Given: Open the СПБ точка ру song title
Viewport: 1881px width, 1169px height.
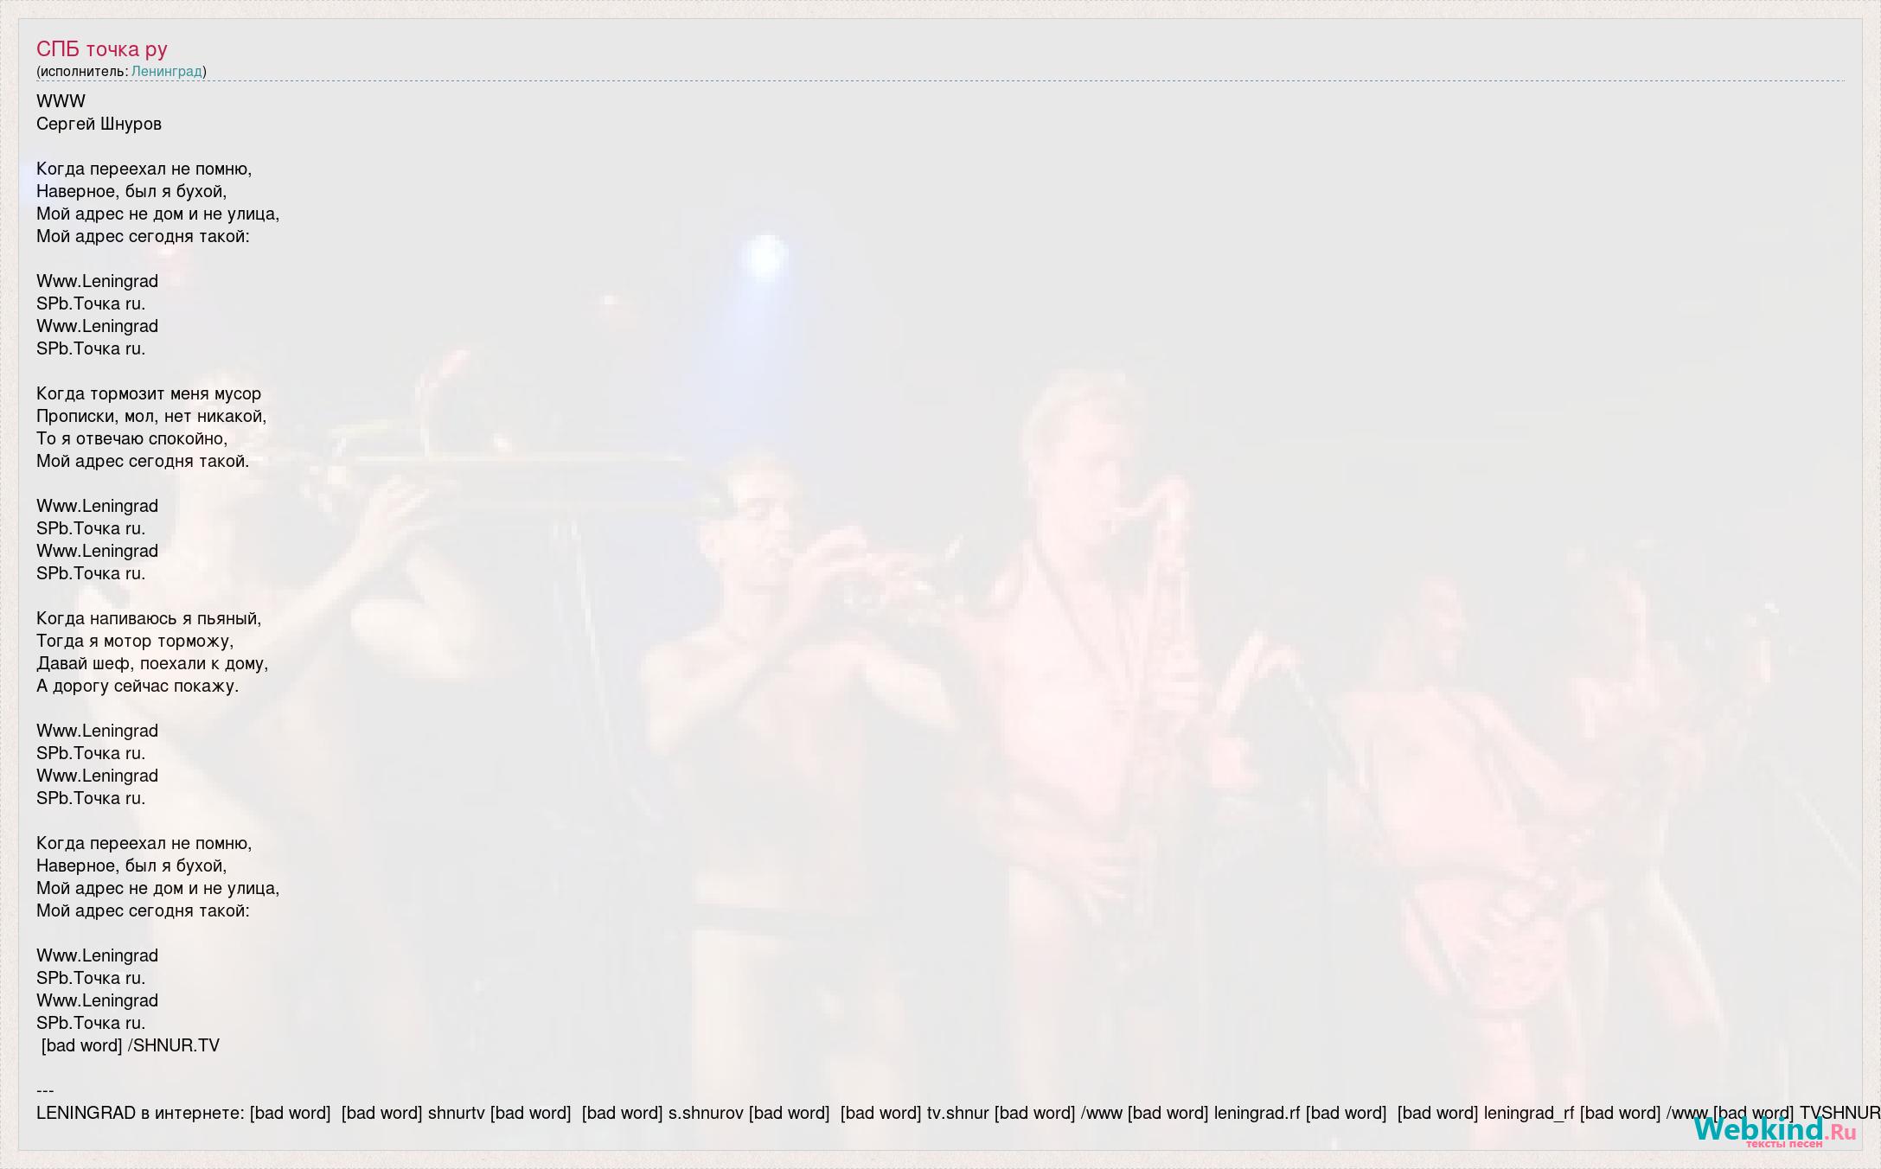Looking at the screenshot, I should (x=102, y=49).
